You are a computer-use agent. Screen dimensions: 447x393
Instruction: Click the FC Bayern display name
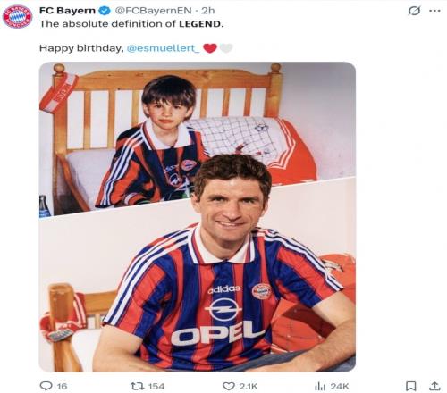[67, 11]
